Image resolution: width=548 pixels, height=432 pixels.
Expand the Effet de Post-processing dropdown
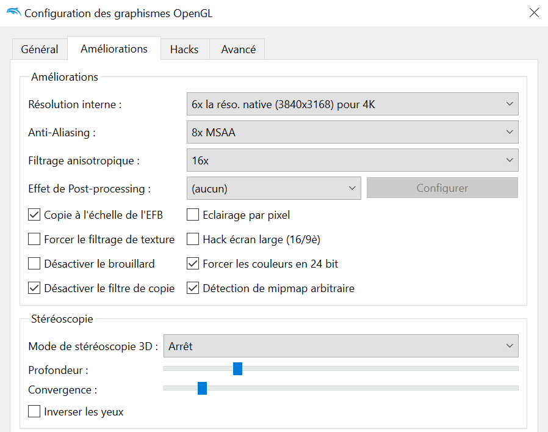(x=273, y=188)
